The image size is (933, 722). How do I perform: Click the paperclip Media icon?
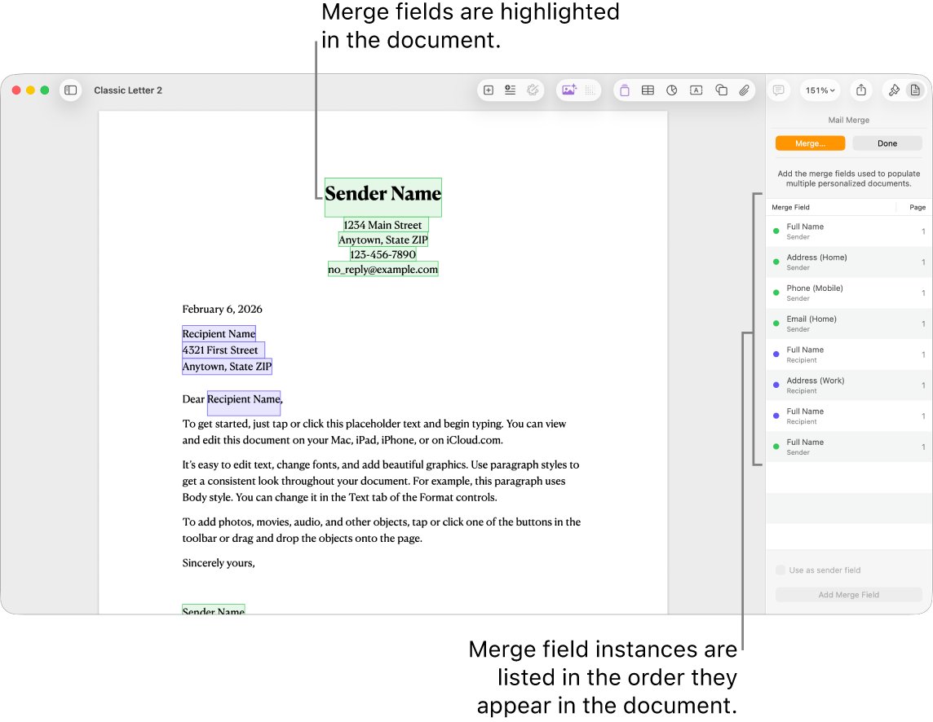(744, 90)
